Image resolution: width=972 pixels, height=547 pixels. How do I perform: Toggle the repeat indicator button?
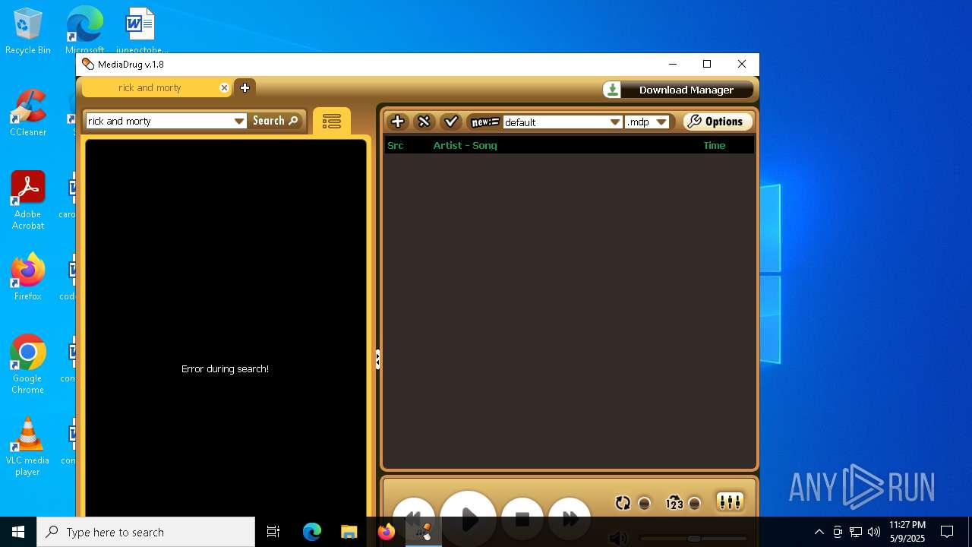pyautogui.click(x=644, y=503)
